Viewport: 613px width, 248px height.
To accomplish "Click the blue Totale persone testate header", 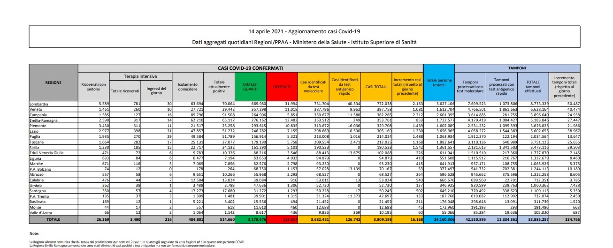I will tap(439, 83).
